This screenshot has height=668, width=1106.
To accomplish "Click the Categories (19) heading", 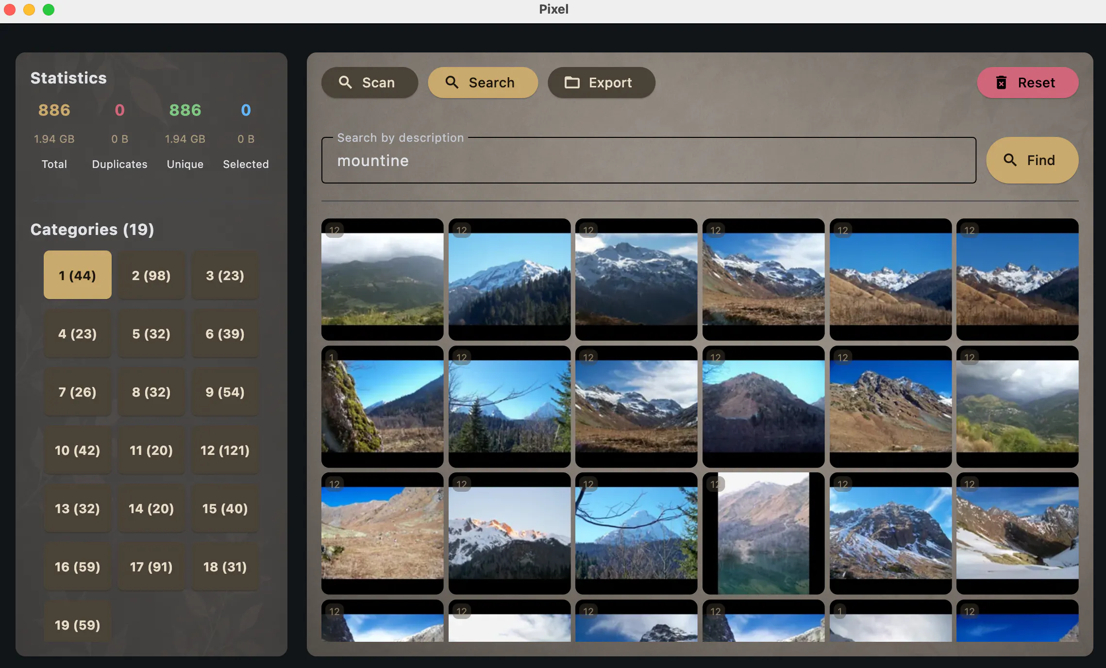I will click(x=92, y=230).
